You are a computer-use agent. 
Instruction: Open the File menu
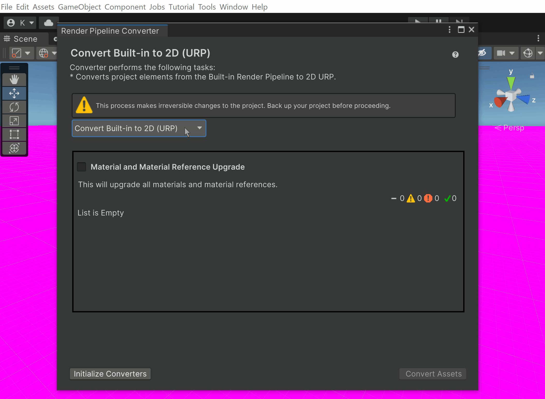click(6, 7)
